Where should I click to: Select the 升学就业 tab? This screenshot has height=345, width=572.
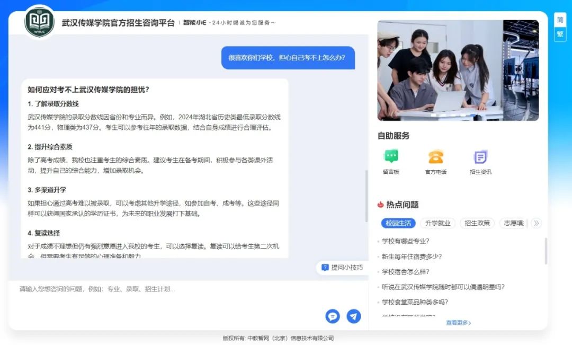(438, 223)
